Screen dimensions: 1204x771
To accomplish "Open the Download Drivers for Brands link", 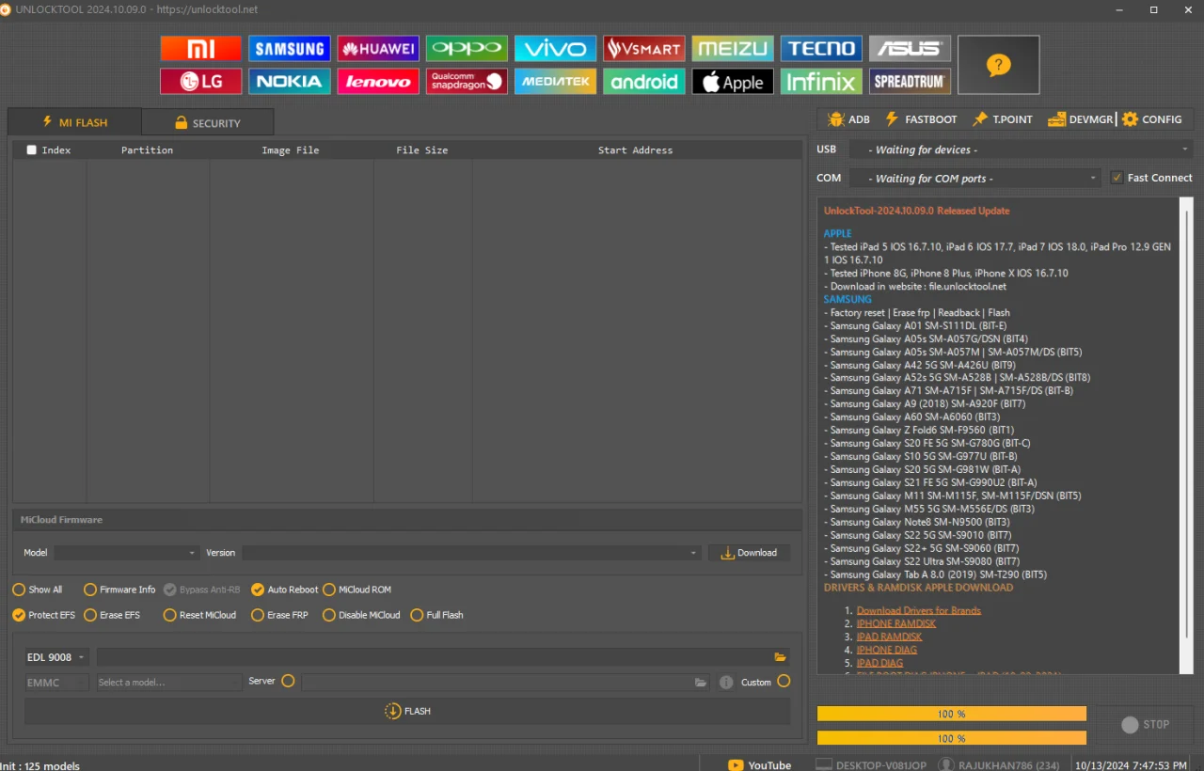I will coord(918,610).
